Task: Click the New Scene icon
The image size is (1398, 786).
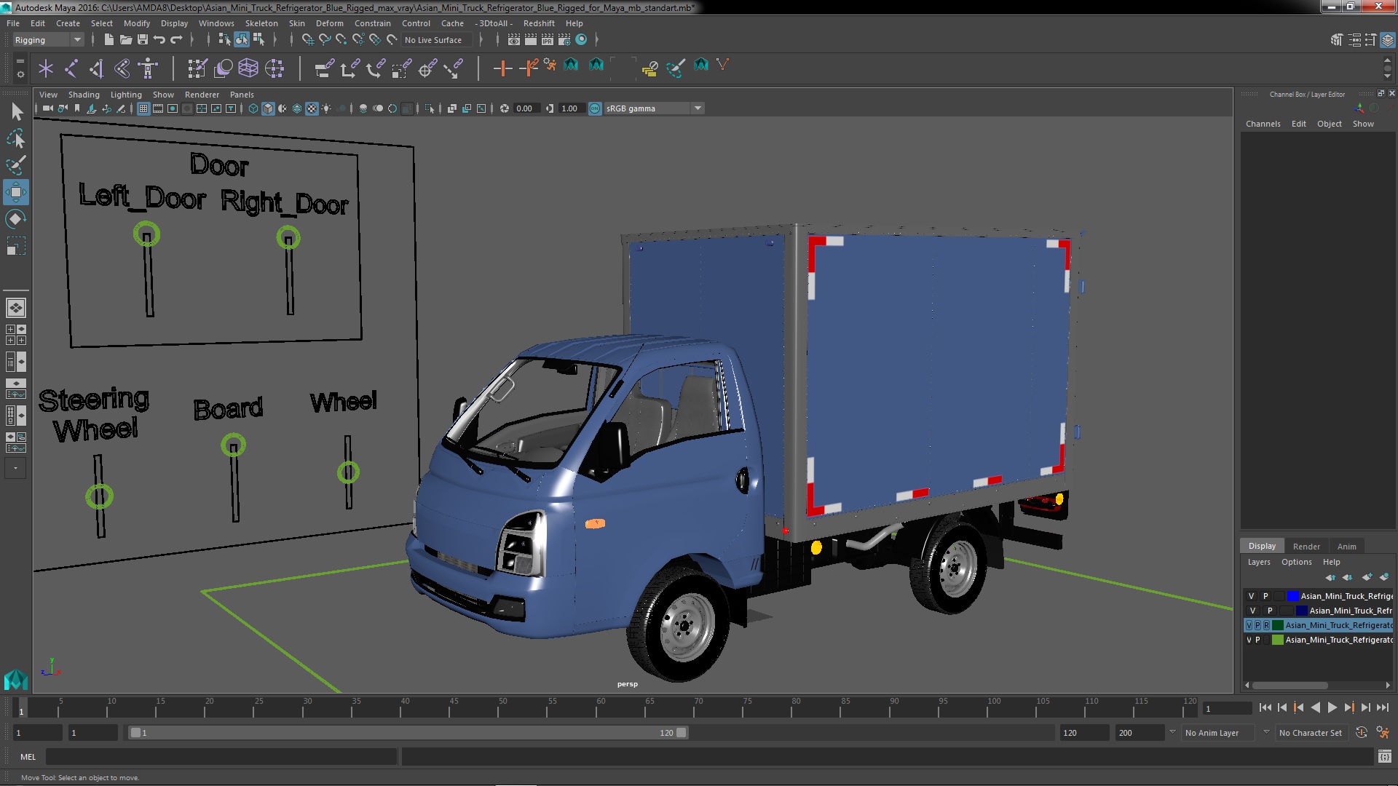Action: [108, 39]
